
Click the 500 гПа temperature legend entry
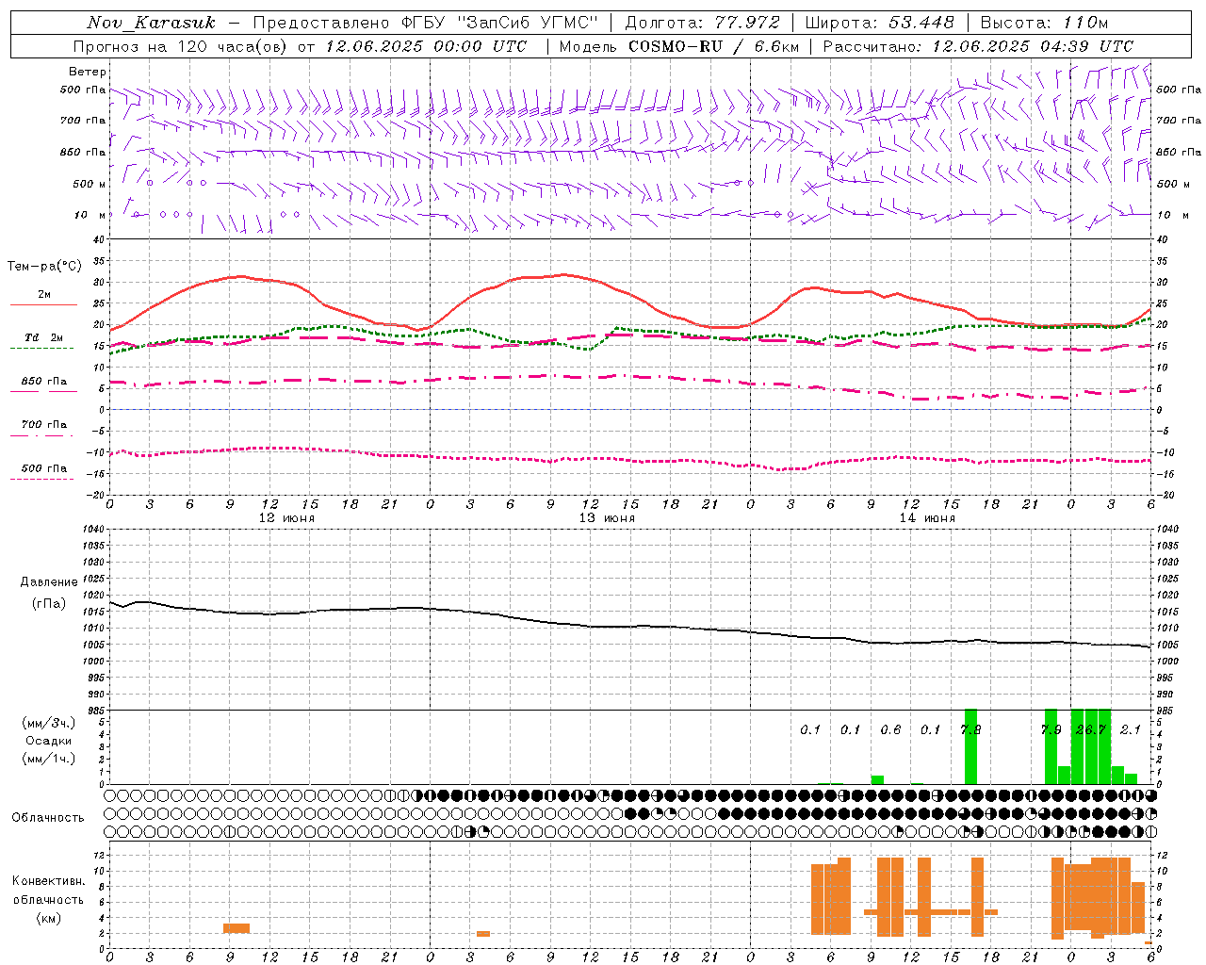[44, 468]
